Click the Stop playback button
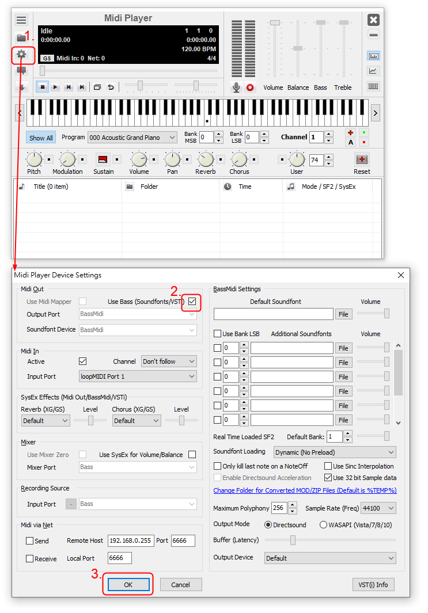Image resolution: width=428 pixels, height=613 pixels. click(x=43, y=87)
